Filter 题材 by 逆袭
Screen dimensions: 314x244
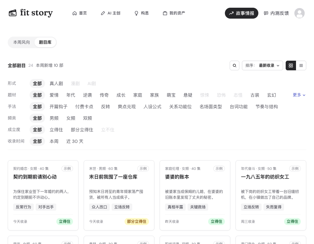click(88, 95)
